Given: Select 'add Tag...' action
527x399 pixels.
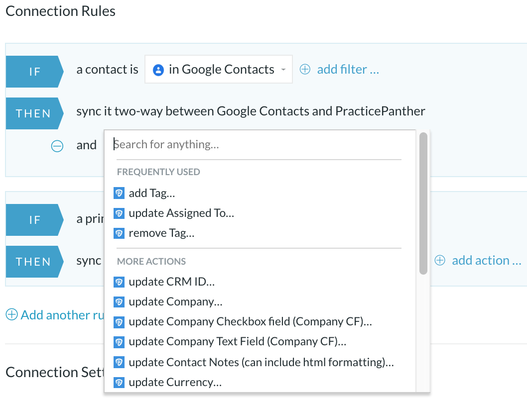Looking at the screenshot, I should point(152,194).
